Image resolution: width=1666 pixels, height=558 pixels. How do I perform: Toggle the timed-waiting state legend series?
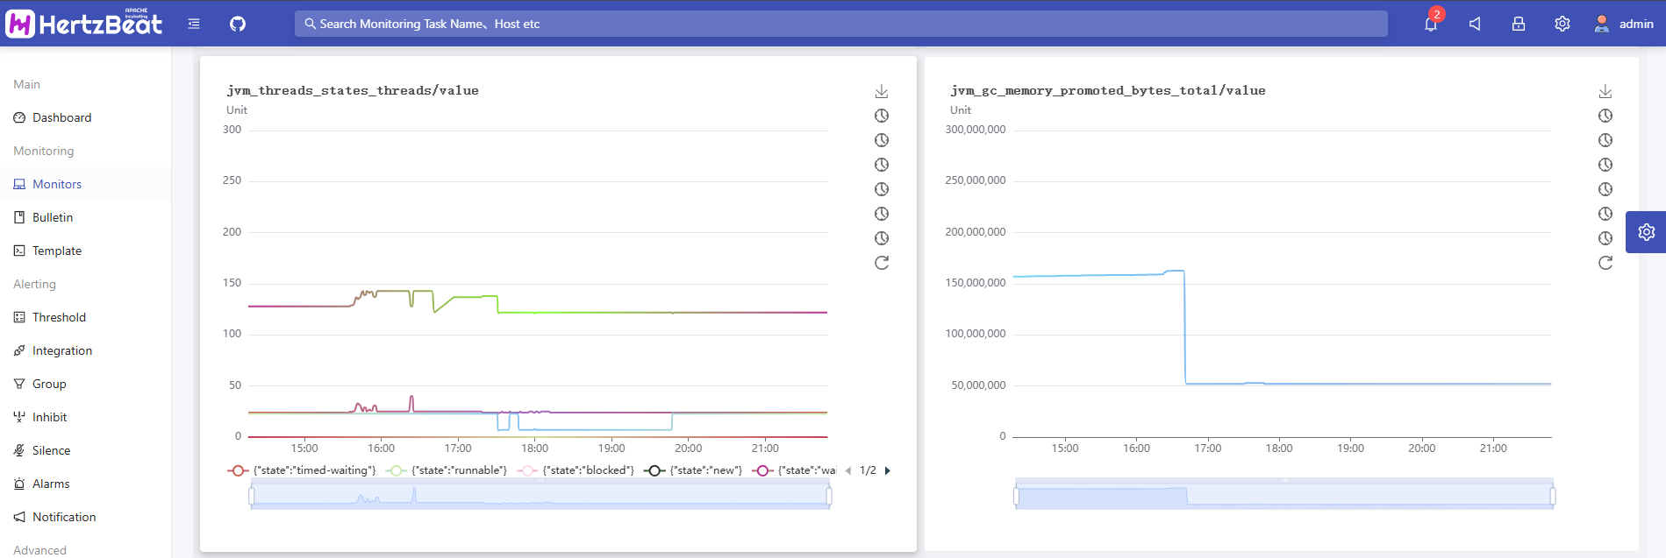(x=302, y=470)
